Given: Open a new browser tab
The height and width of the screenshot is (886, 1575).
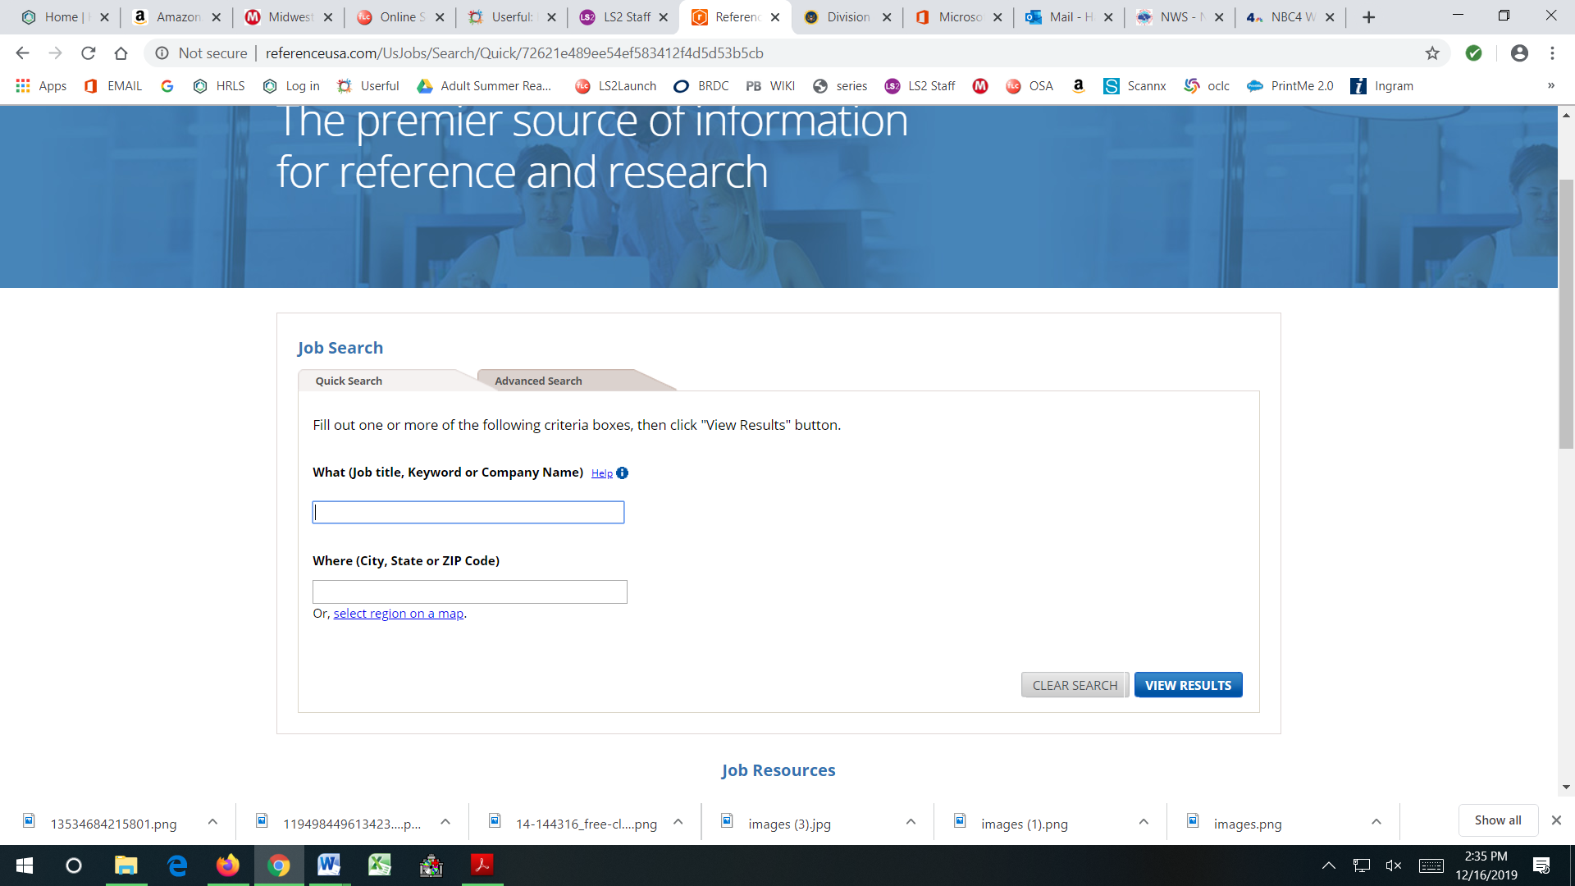Looking at the screenshot, I should tap(1368, 17).
